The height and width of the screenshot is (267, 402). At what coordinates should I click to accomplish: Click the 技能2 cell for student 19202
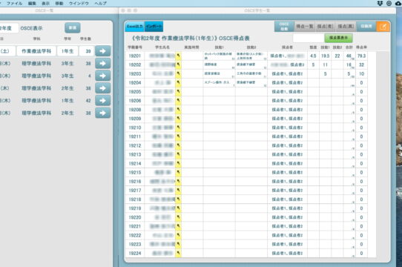click(251, 65)
